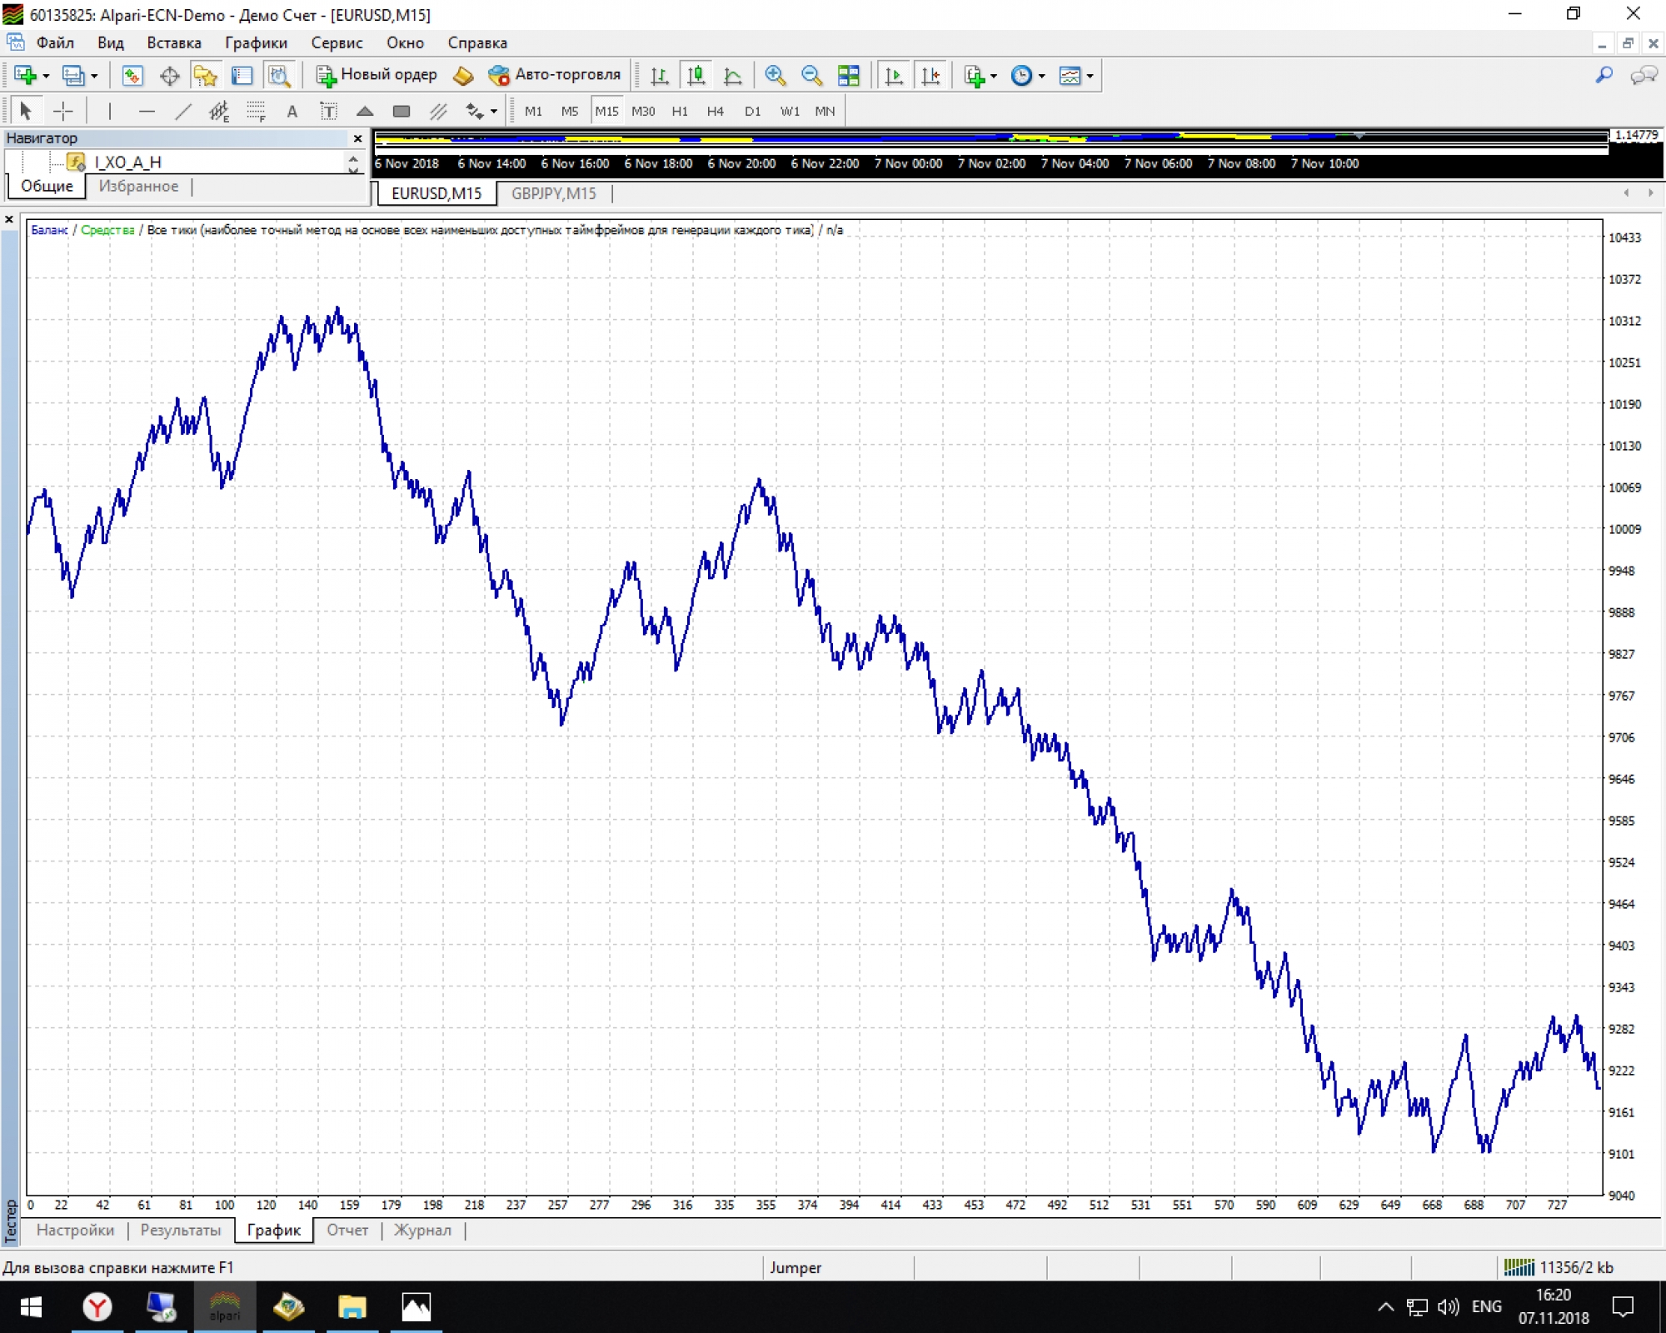Image resolution: width=1666 pixels, height=1333 pixels.
Task: Open the Indicators list dropdown arrow
Action: 994,77
